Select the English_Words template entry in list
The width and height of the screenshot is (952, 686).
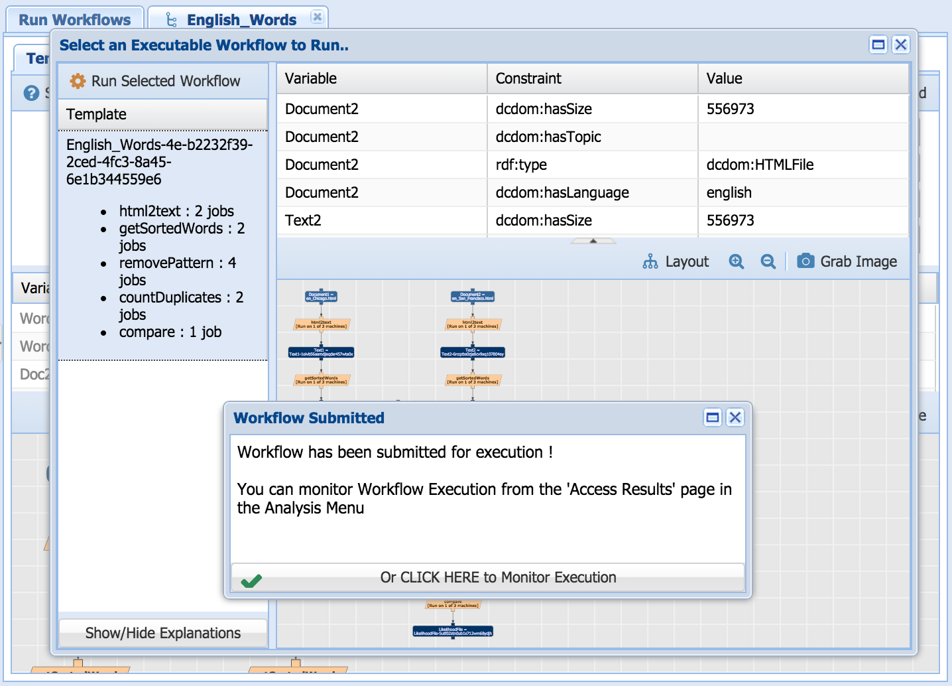point(159,162)
